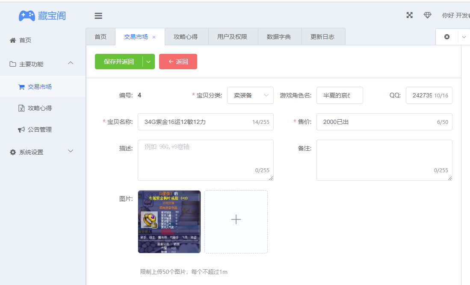Click the 你好 开发者 user greeting
This screenshot has width=470, height=285.
456,15
